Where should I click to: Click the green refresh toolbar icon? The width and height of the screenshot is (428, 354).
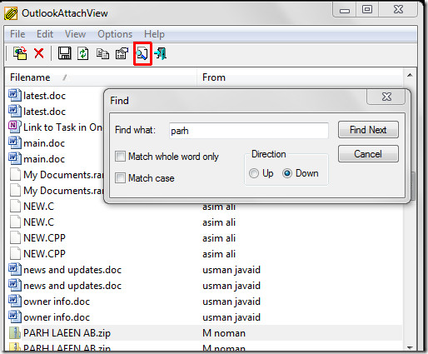tap(83, 53)
